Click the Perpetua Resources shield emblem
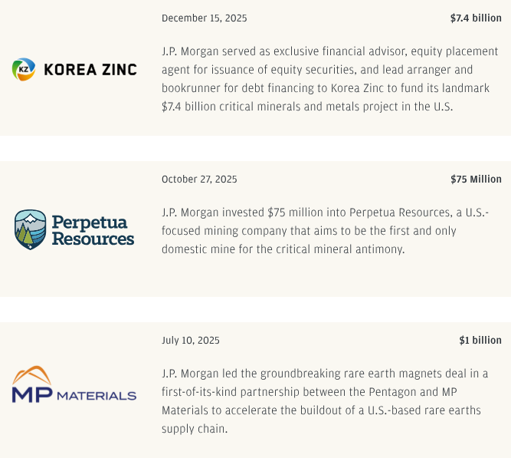 coord(31,229)
